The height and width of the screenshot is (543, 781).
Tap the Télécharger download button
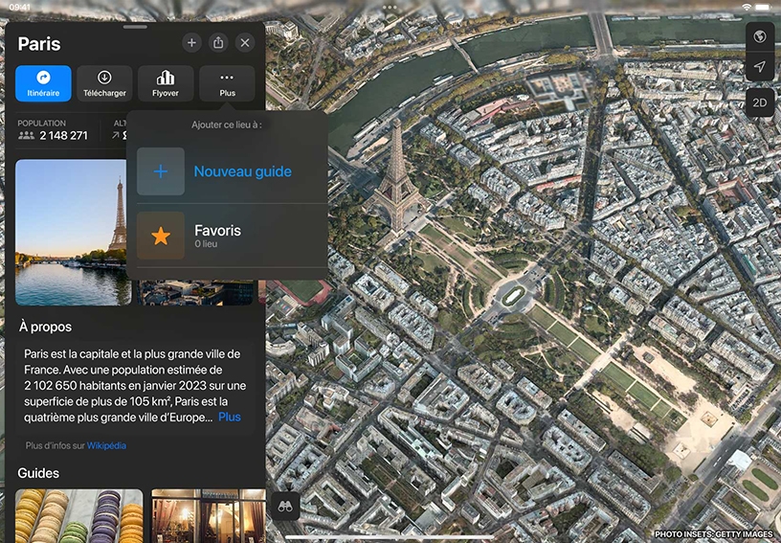104,83
